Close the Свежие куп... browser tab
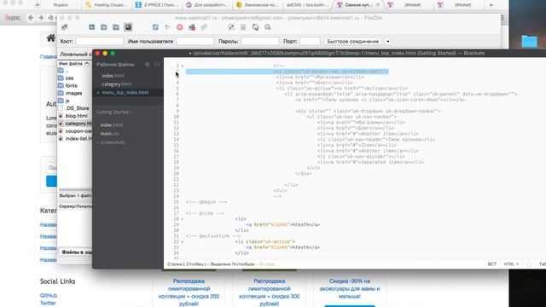Image resolution: width=546 pixels, height=307 pixels. (378, 5)
